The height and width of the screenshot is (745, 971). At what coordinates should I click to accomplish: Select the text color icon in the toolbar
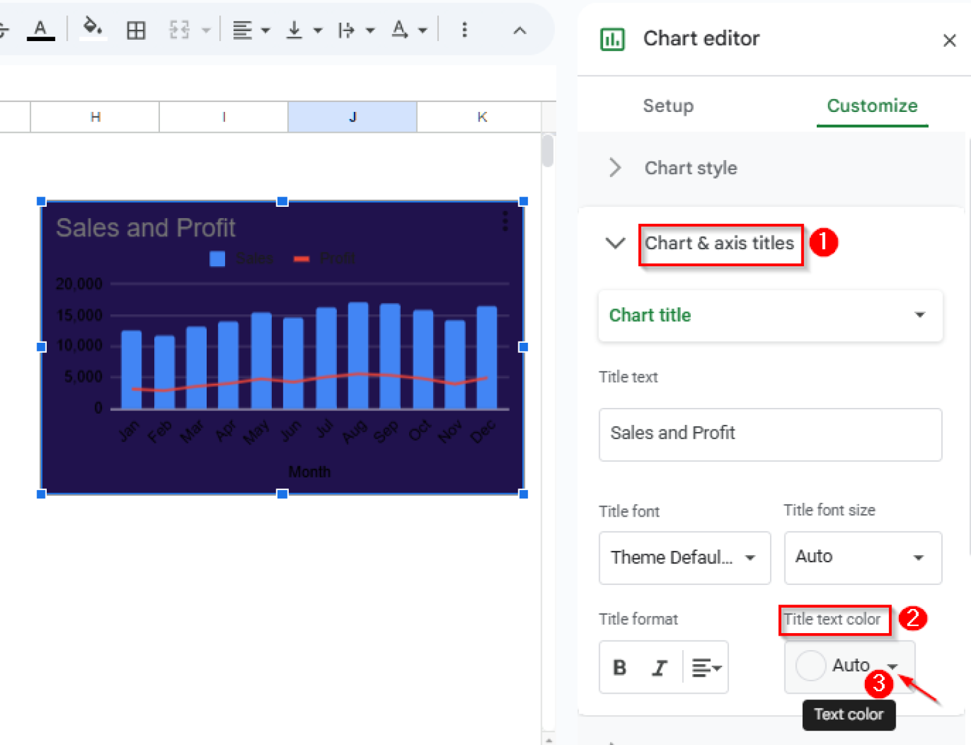coord(41,28)
